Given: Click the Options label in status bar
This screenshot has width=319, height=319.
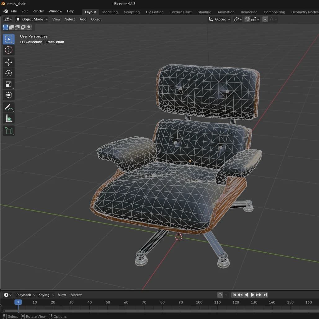Looking at the screenshot, I should 60,317.
